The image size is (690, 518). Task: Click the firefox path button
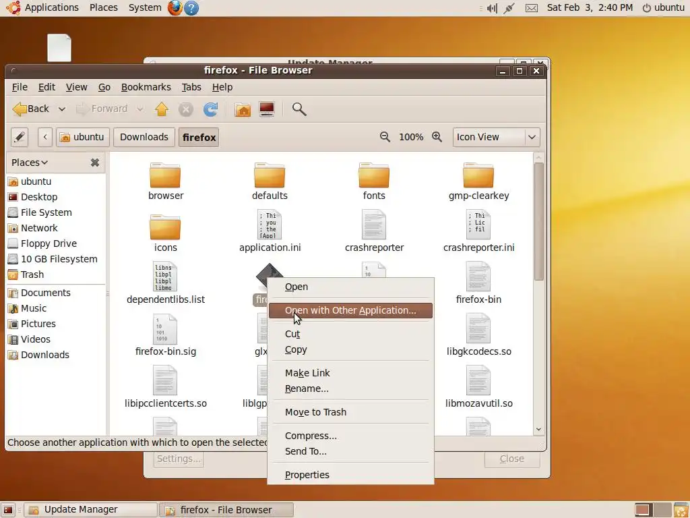pos(199,138)
